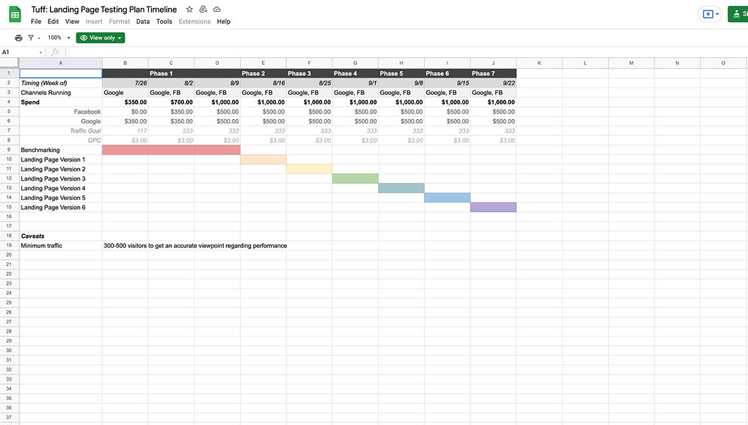Screen dimensions: 748x425
Task: Select column K header
Action: click(539, 63)
